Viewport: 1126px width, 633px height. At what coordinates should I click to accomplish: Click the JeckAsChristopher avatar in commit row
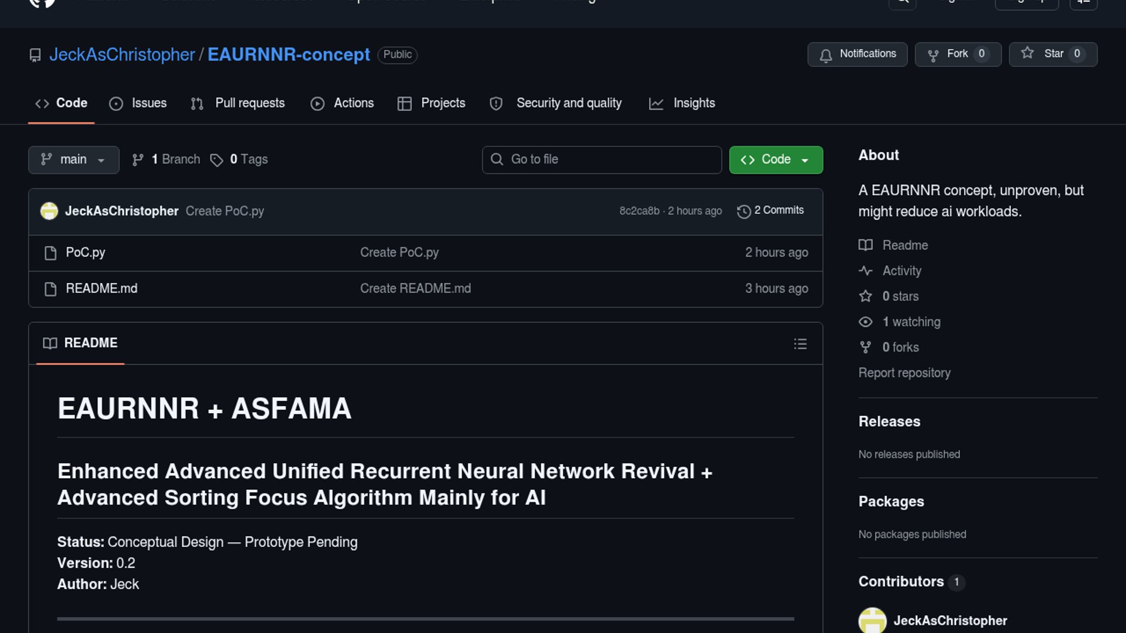(49, 211)
